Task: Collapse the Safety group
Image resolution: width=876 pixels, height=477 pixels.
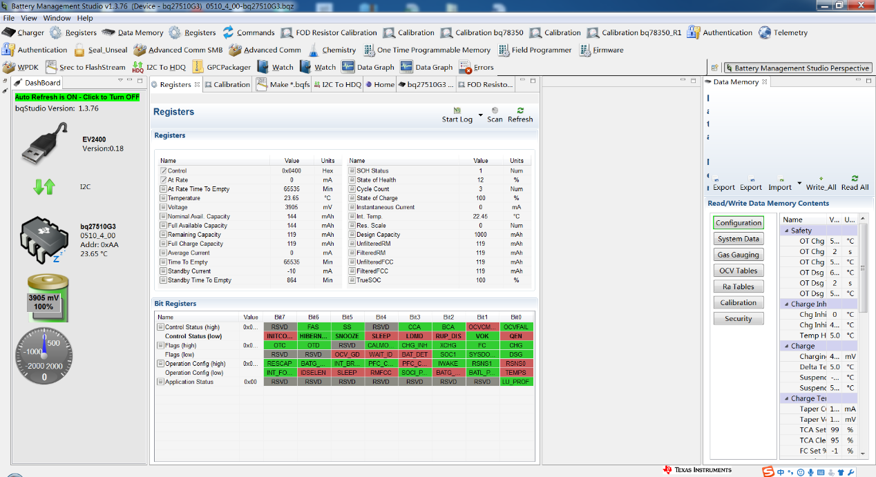Action: point(785,231)
